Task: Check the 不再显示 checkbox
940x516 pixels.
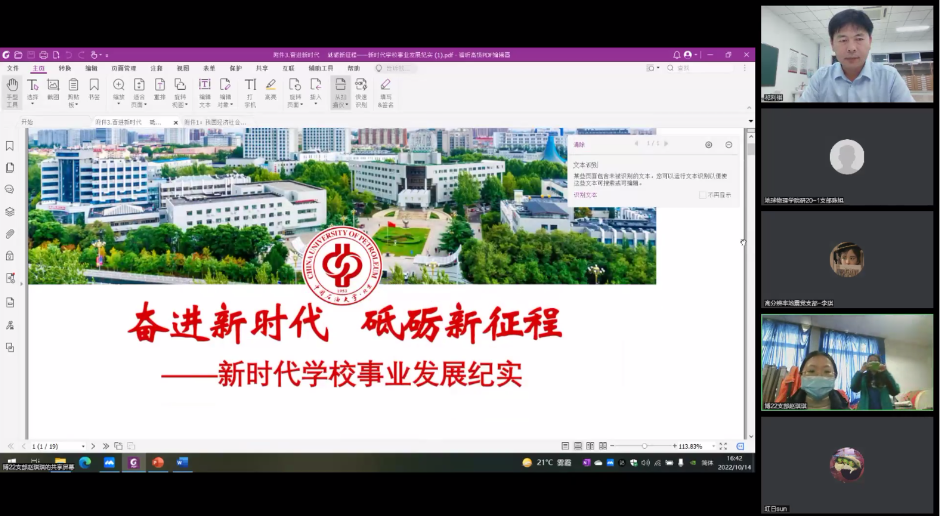Action: pos(702,195)
